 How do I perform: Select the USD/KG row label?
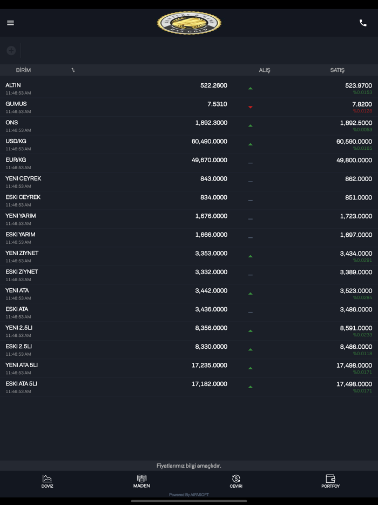[16, 141]
